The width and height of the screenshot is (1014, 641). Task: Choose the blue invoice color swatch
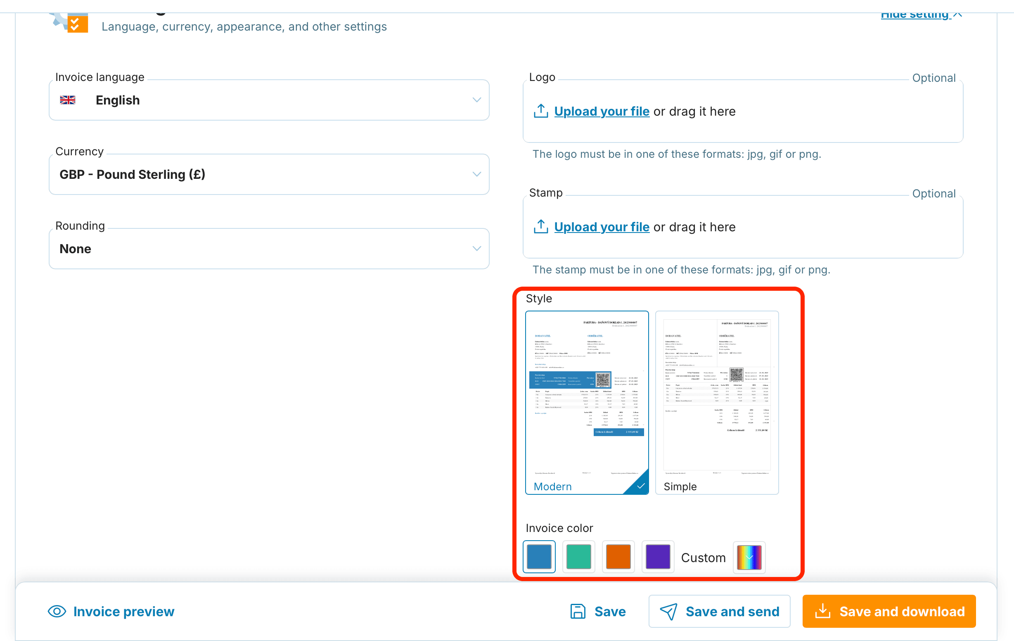click(x=539, y=557)
